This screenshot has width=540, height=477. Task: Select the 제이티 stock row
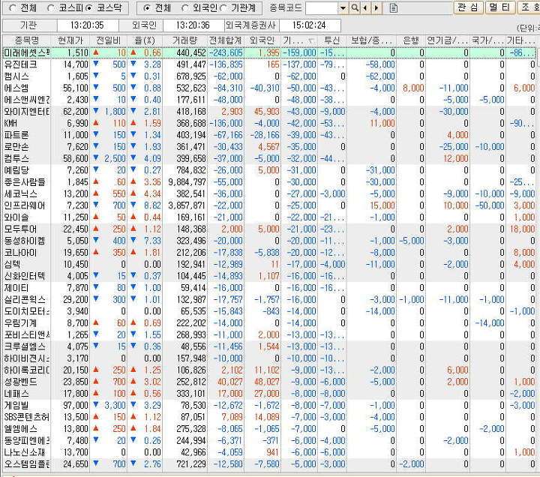point(269,287)
